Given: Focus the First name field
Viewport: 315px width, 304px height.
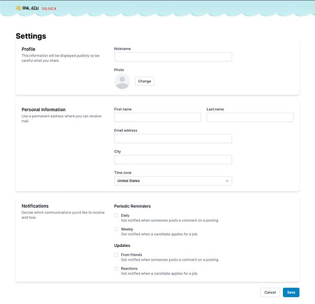Looking at the screenshot, I should pyautogui.click(x=157, y=117).
